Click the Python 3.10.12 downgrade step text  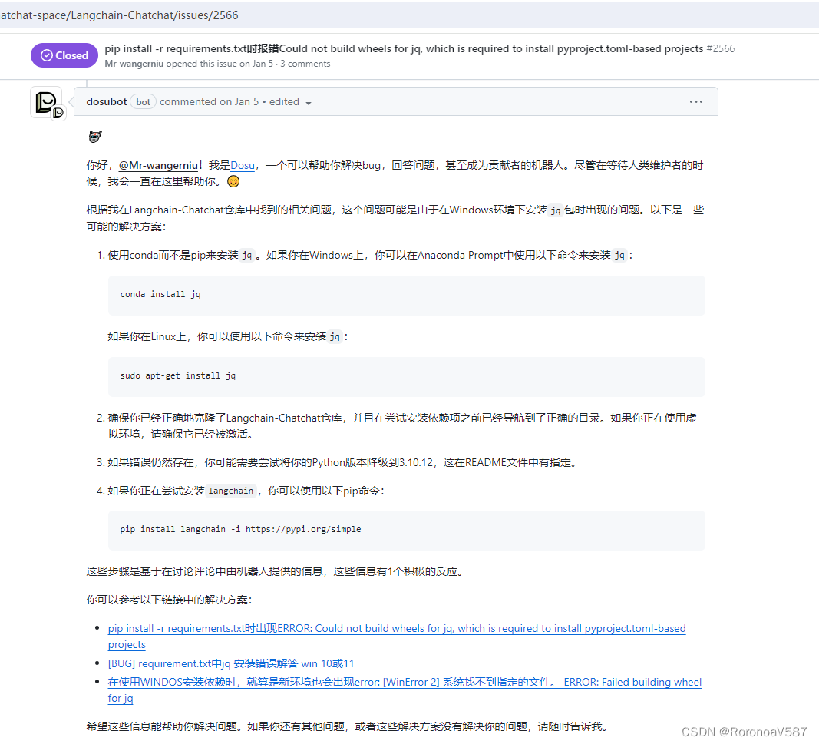click(x=342, y=463)
